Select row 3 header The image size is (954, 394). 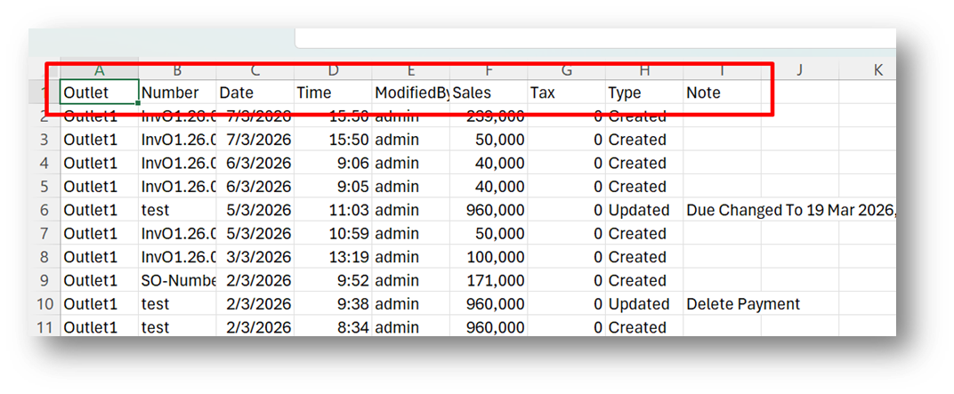click(x=43, y=140)
